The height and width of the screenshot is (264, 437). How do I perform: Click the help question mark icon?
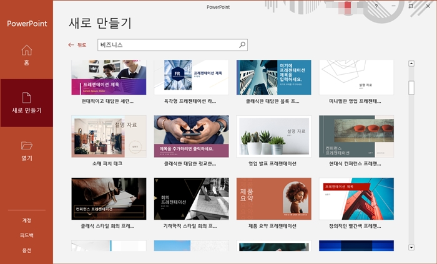coord(376,6)
